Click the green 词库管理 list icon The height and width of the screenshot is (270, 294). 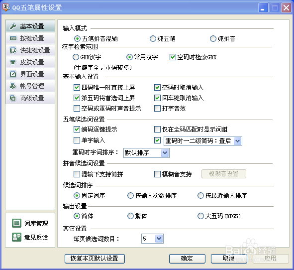[16, 223]
